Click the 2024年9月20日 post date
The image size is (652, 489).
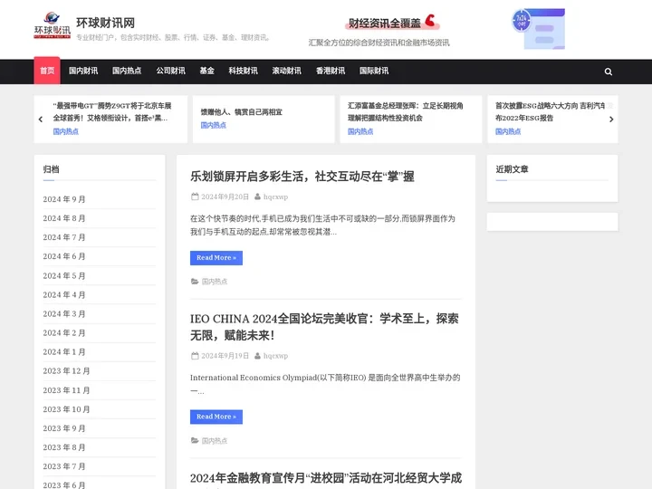[225, 197]
